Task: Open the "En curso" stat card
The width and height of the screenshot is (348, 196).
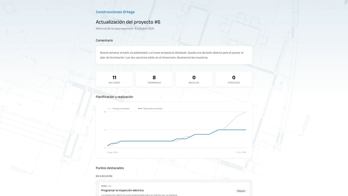Action: click(x=114, y=79)
